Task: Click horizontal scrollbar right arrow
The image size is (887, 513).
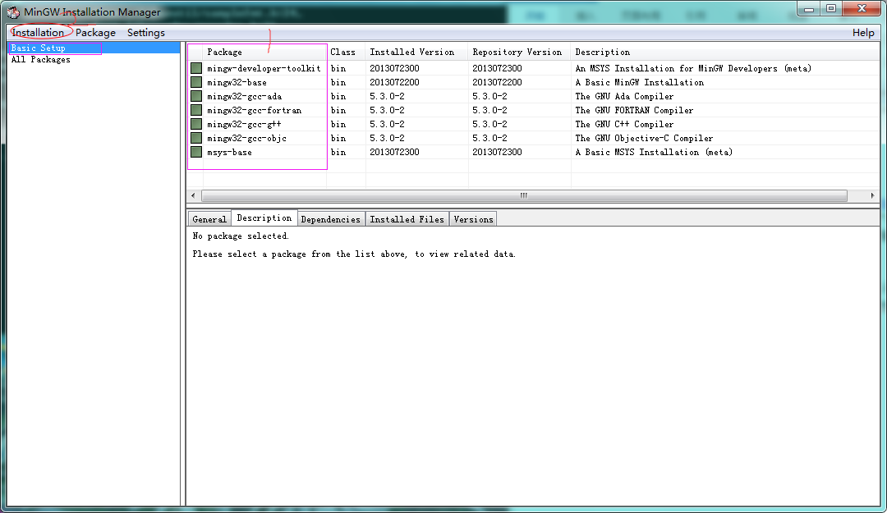Action: pyautogui.click(x=872, y=195)
